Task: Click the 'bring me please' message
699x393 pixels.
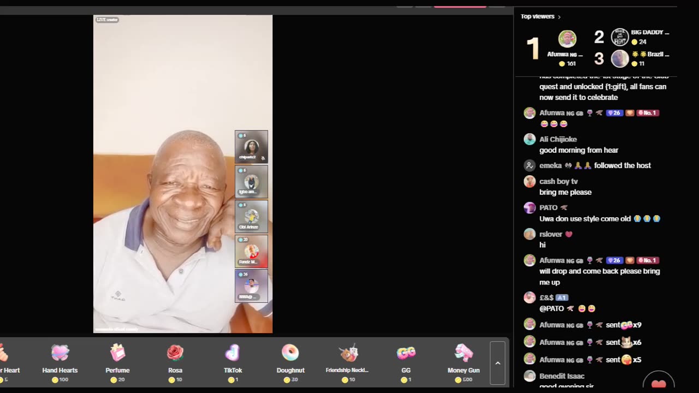Action: pos(566,192)
